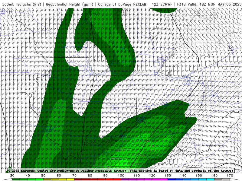Click the '12Z ECMWF' model run label
This screenshot has width=242, height=181.
point(162,4)
